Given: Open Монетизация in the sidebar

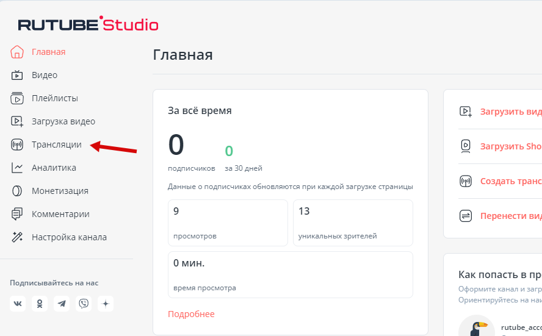Looking at the screenshot, I should coord(60,191).
